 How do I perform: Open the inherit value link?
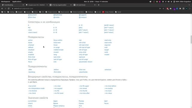pyautogui.click(x=30, y=103)
